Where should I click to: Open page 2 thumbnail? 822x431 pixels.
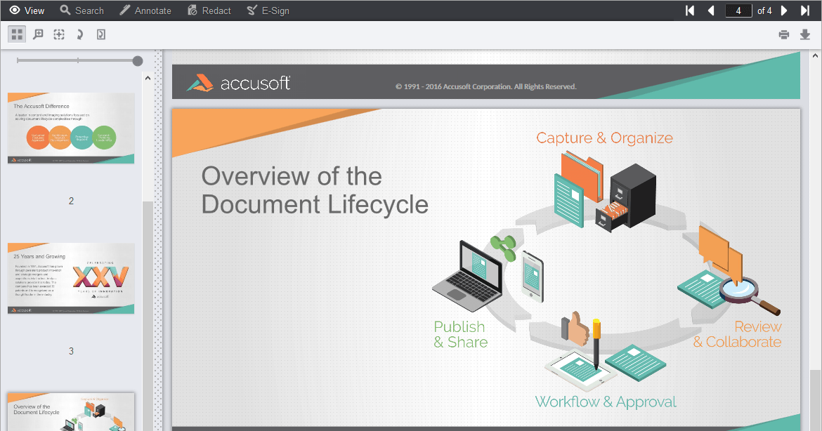[x=70, y=128]
